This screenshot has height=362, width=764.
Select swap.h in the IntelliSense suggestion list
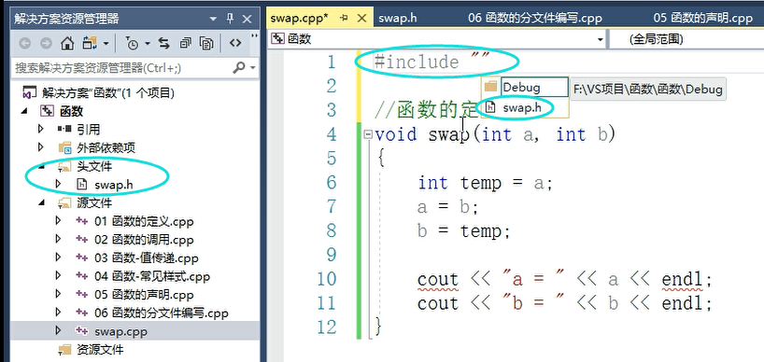click(x=522, y=108)
